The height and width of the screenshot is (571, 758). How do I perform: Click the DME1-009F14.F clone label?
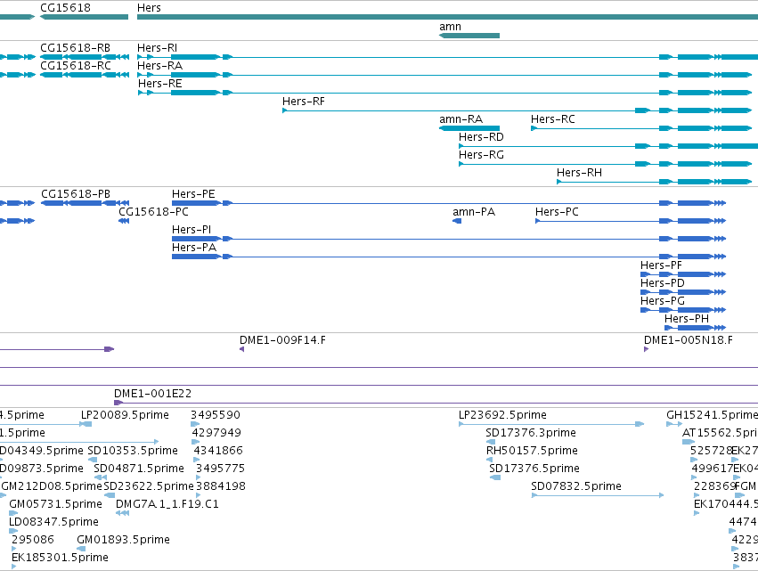click(282, 341)
